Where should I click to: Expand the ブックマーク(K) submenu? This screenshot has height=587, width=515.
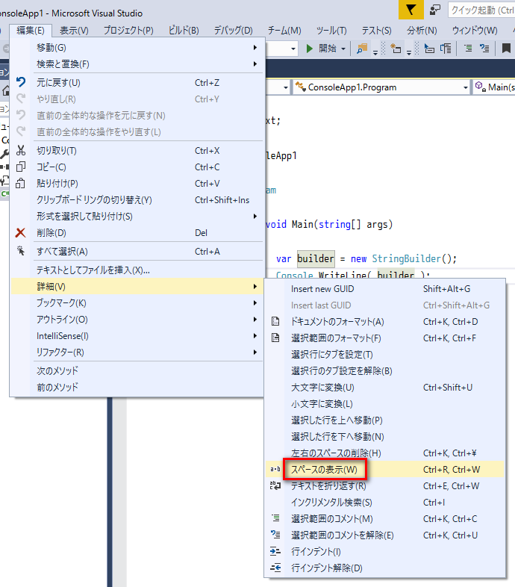point(137,303)
